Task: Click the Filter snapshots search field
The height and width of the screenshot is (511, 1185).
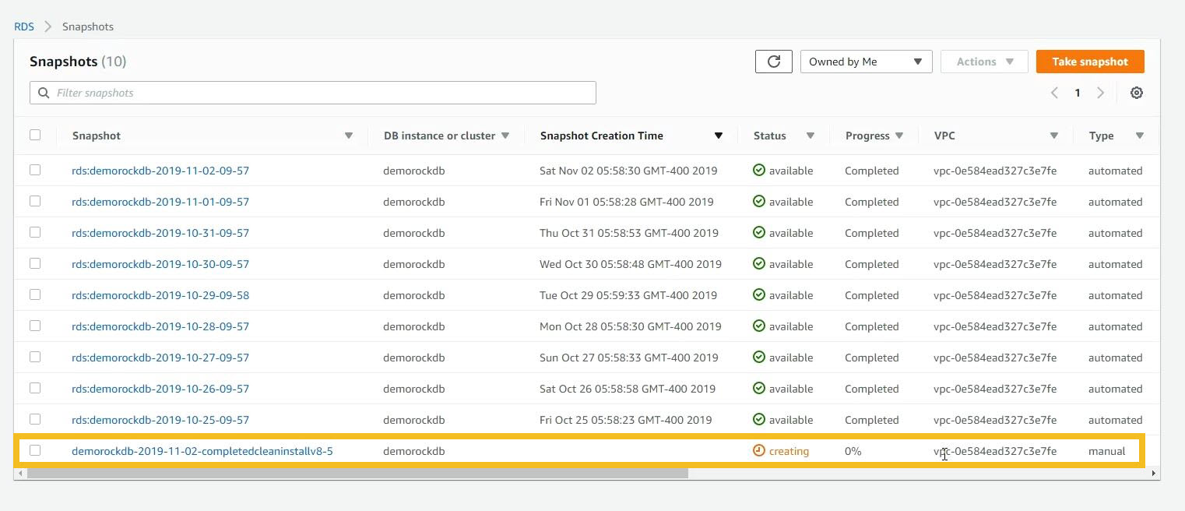Action: (313, 93)
